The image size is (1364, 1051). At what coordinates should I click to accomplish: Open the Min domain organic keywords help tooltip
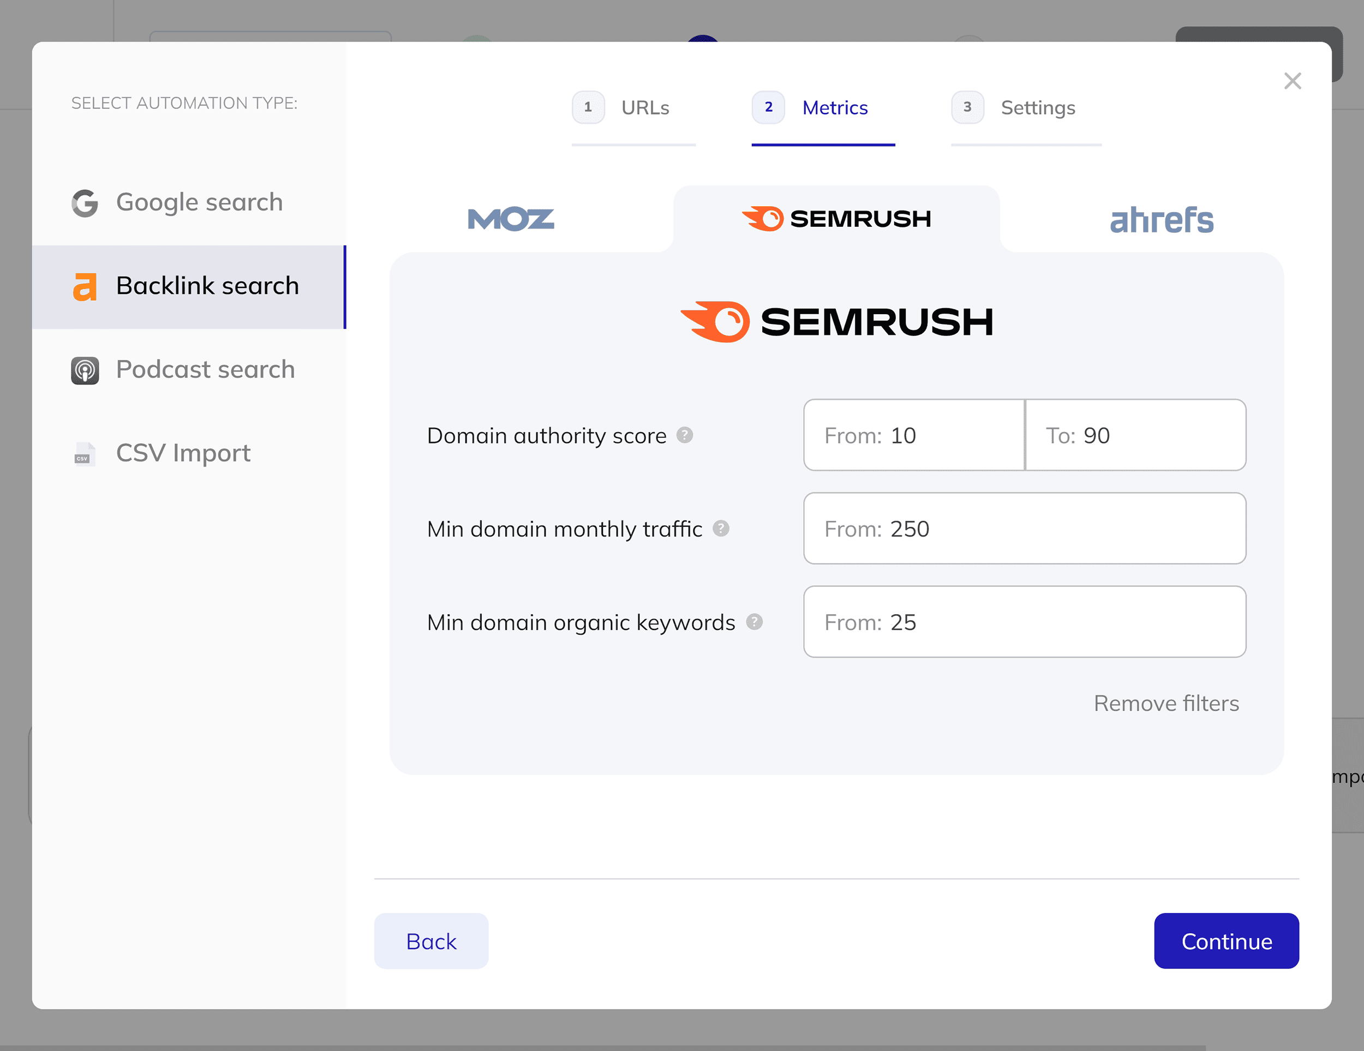coord(754,622)
